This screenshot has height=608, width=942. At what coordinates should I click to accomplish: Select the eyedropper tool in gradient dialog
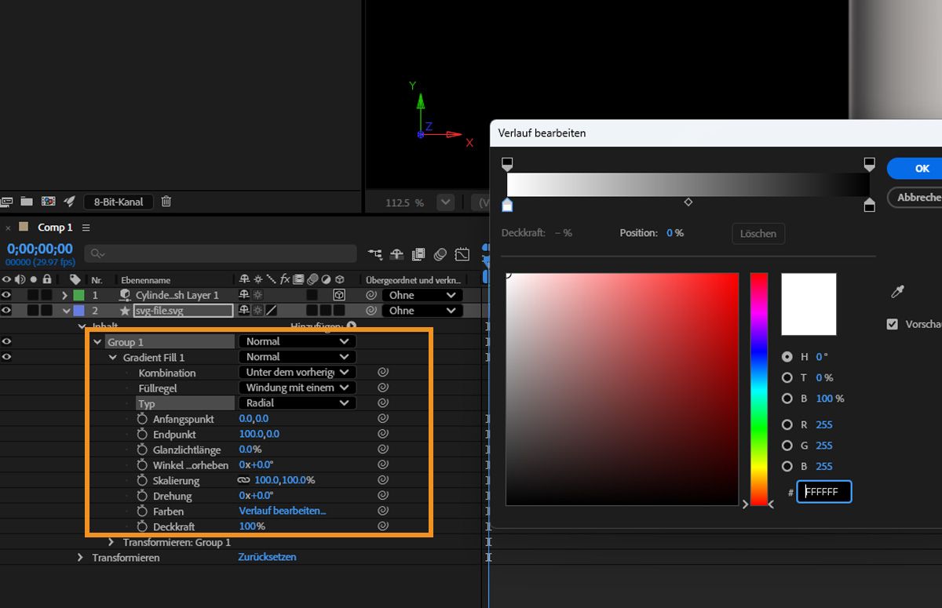click(x=897, y=292)
